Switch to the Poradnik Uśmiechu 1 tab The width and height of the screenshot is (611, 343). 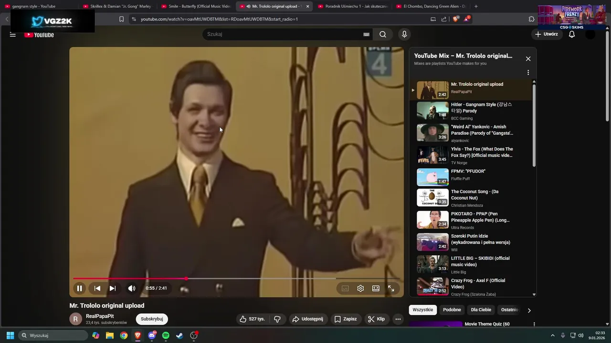pos(352,6)
